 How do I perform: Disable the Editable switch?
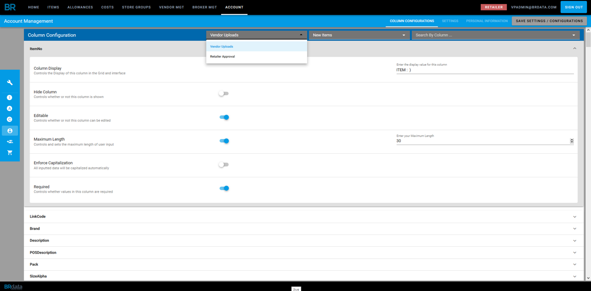pyautogui.click(x=224, y=117)
